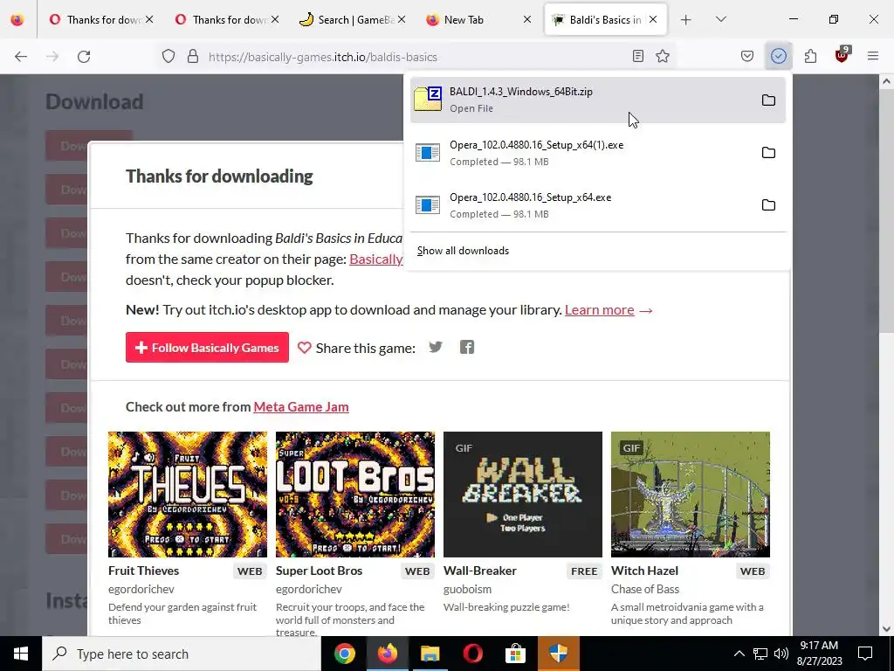Image resolution: width=894 pixels, height=671 pixels.
Task: Click the Fruit Thieves title link
Action: point(144,571)
